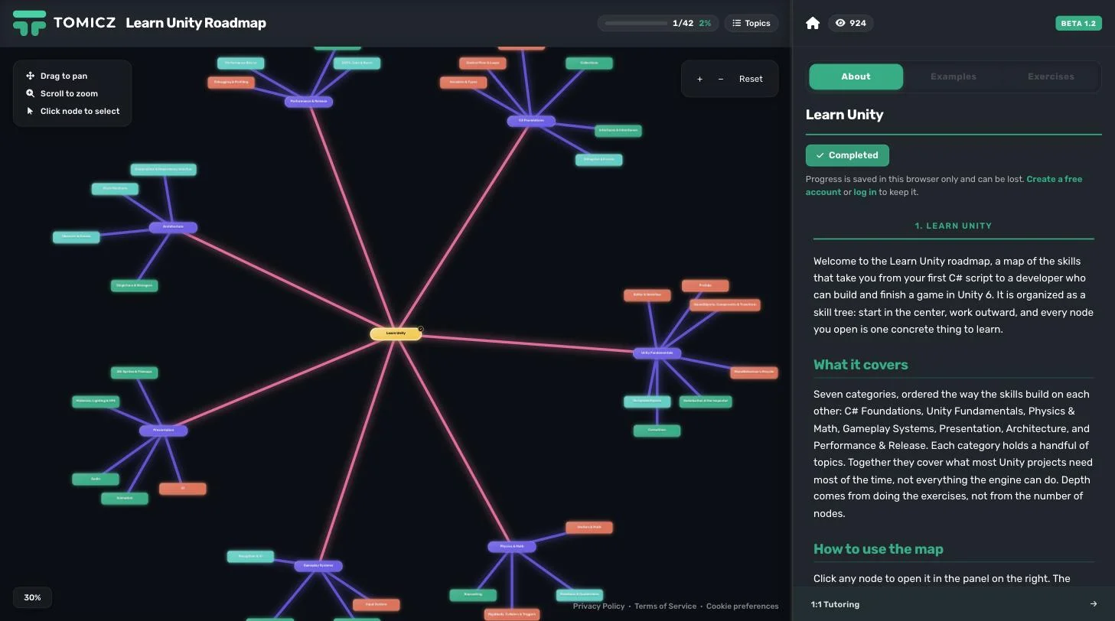Select the Unity Fundamentals category node

point(657,353)
